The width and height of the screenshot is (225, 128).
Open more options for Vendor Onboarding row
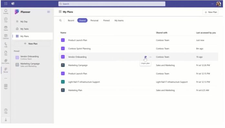tap(150, 57)
